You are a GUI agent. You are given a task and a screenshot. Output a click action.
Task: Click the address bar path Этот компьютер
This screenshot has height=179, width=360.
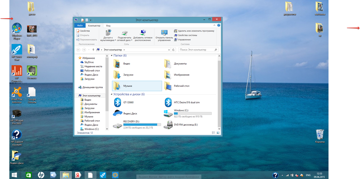pyautogui.click(x=113, y=50)
